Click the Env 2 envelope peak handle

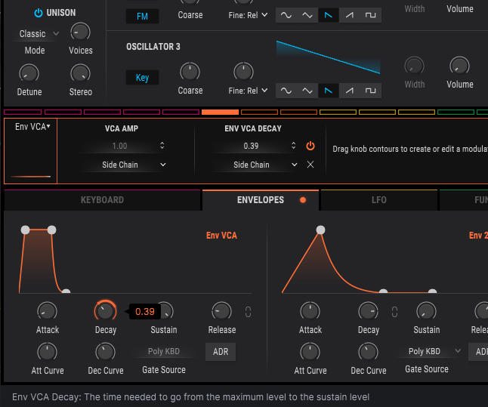[x=320, y=230]
